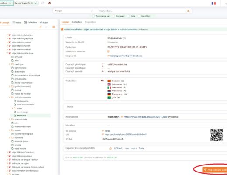Click the Arabic flag translation icon

pos(109,98)
